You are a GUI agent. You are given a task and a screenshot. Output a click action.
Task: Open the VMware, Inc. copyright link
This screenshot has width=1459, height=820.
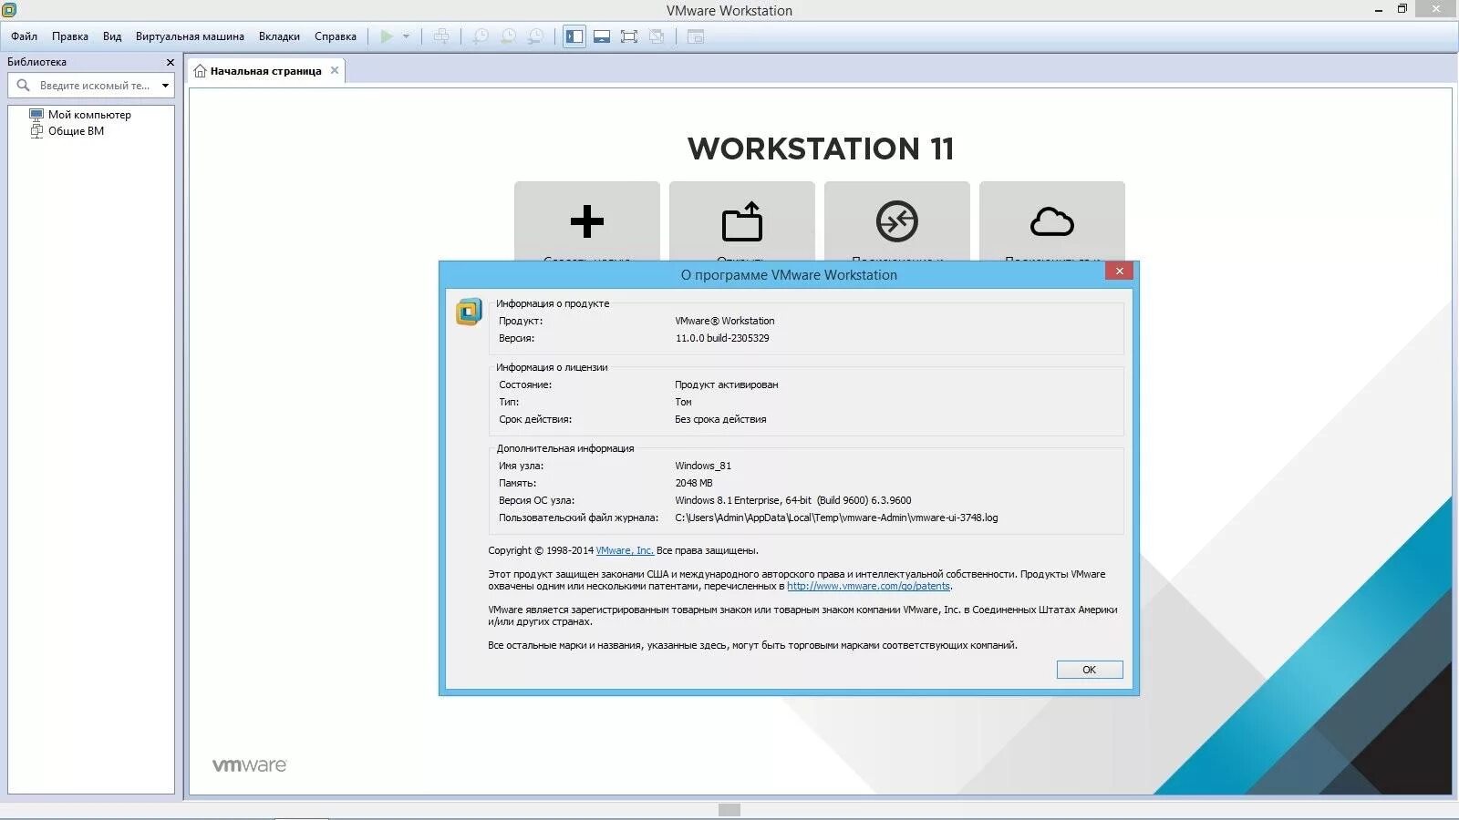click(625, 550)
